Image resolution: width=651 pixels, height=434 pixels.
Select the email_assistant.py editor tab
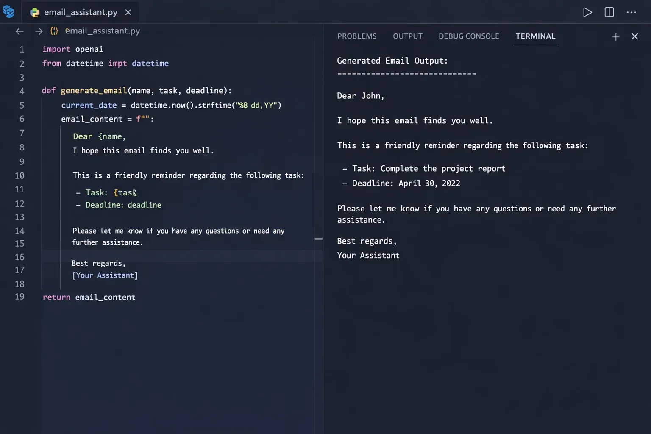(x=81, y=12)
